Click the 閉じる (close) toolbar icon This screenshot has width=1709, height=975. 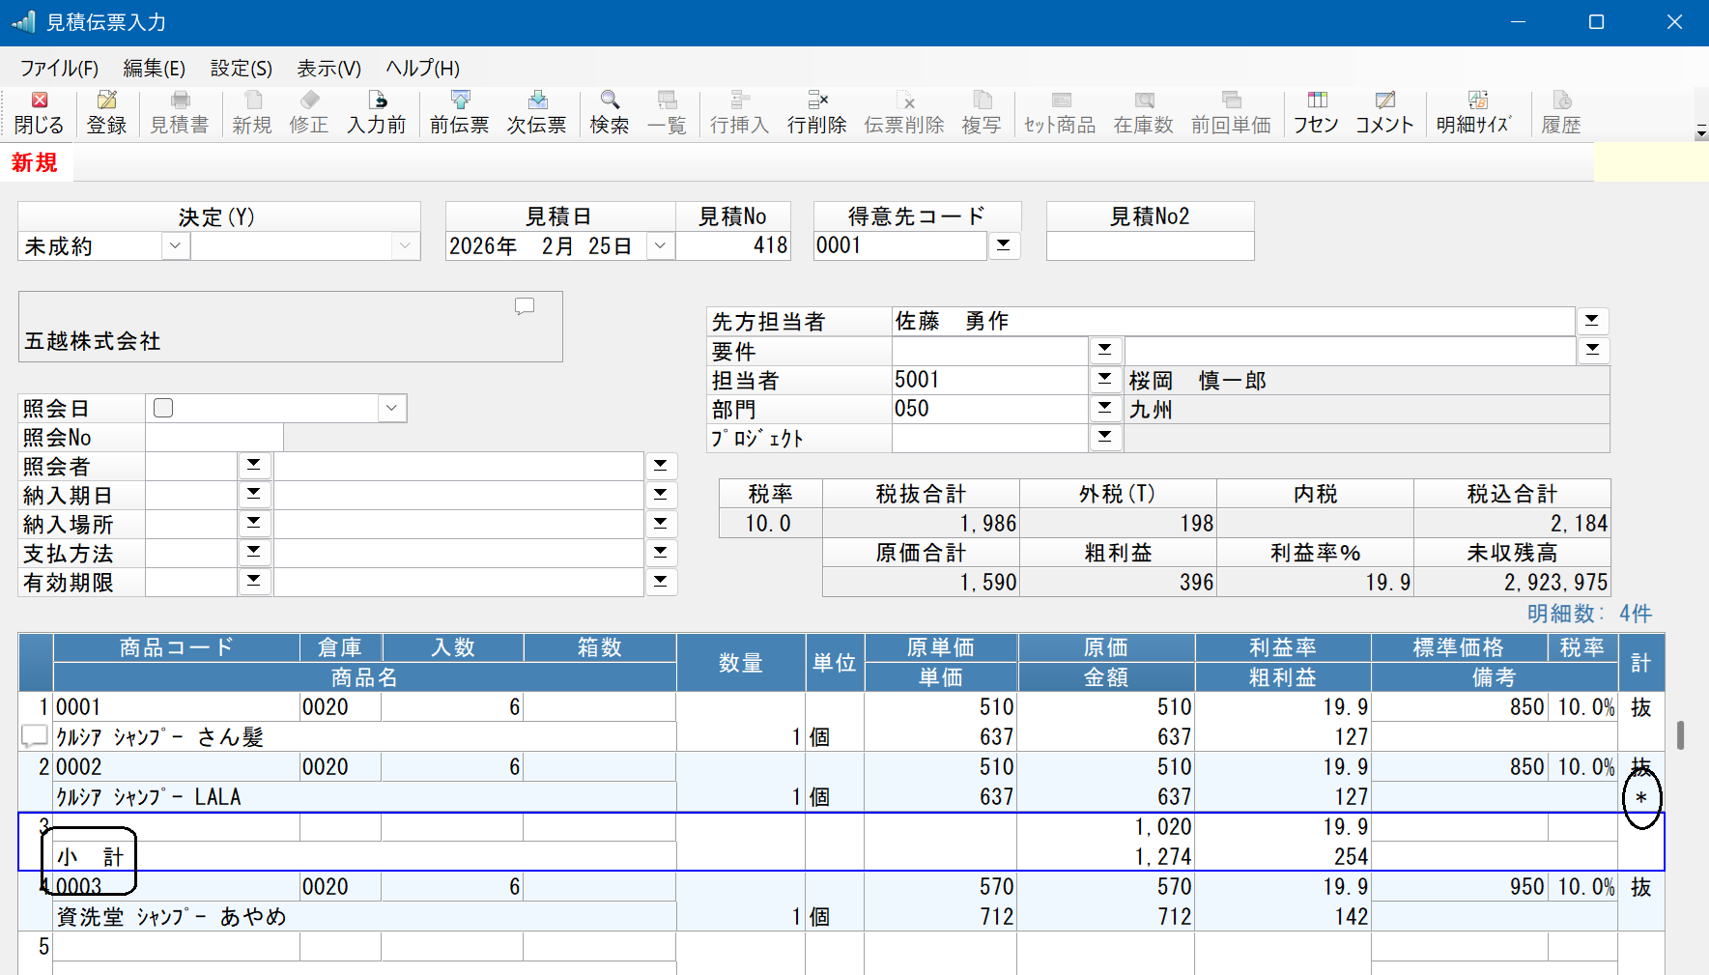(39, 113)
